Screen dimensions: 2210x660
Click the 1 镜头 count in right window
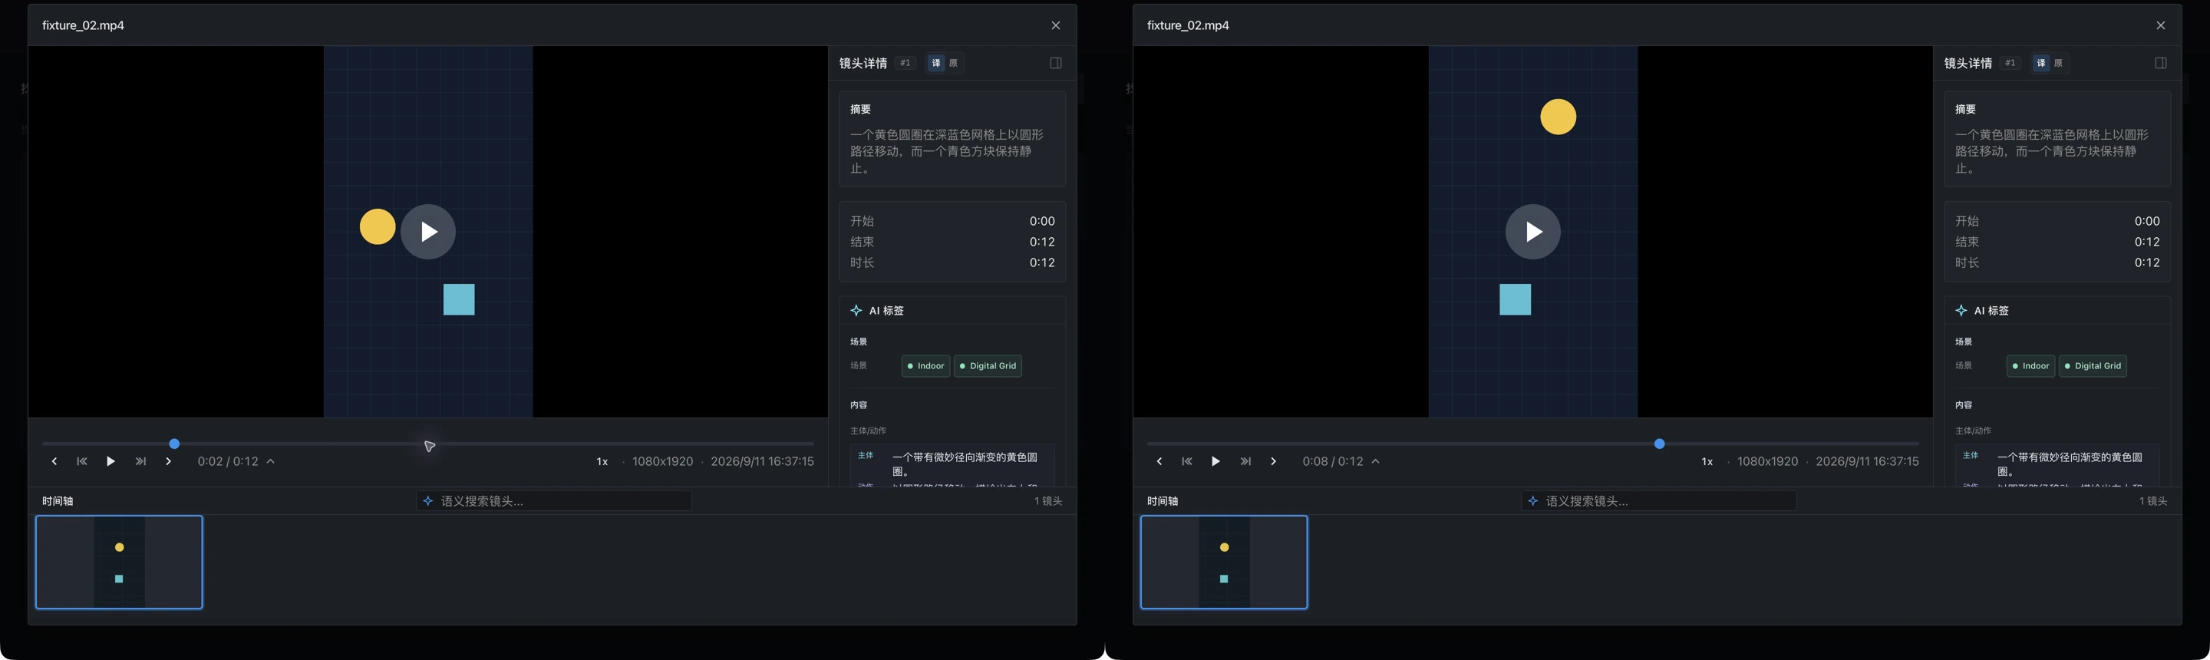click(2153, 501)
